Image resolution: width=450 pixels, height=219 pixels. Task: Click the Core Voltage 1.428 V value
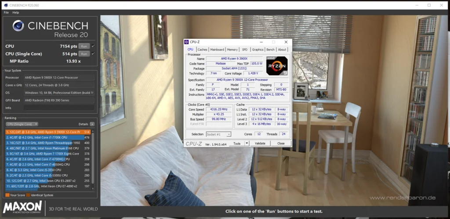pos(254,73)
